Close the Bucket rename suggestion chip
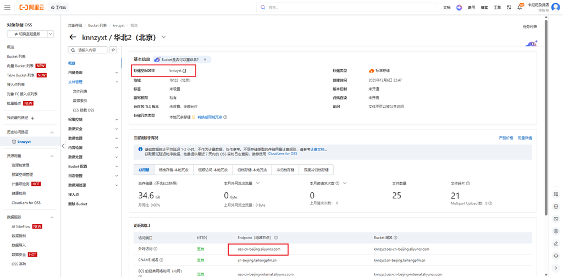The width and height of the screenshot is (563, 277). [x=205, y=59]
